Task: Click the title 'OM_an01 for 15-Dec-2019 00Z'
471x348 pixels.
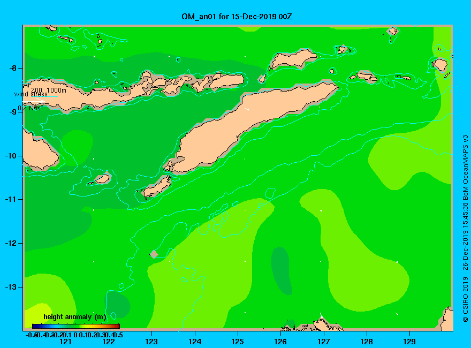Action: click(x=237, y=17)
